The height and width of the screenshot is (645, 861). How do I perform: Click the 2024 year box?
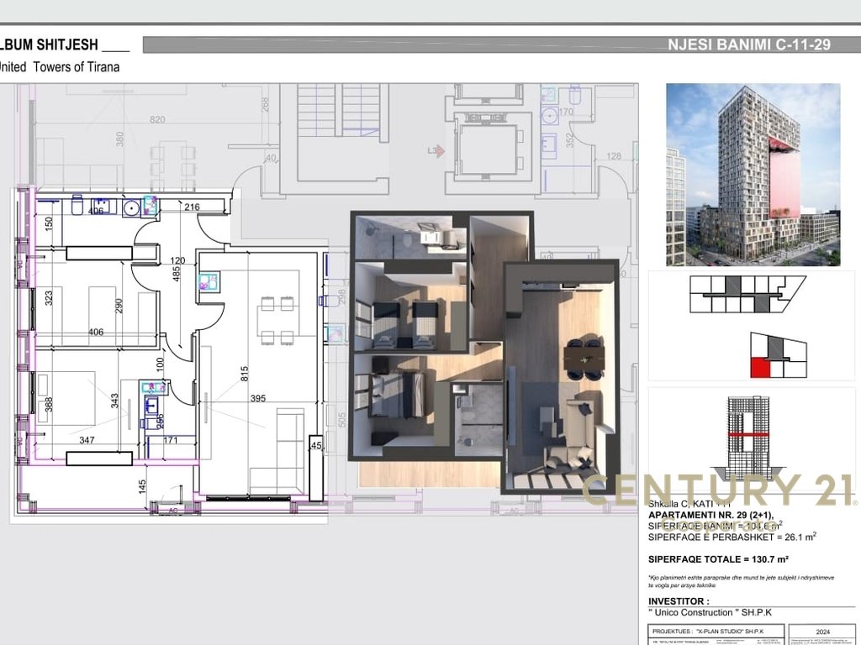(x=822, y=631)
